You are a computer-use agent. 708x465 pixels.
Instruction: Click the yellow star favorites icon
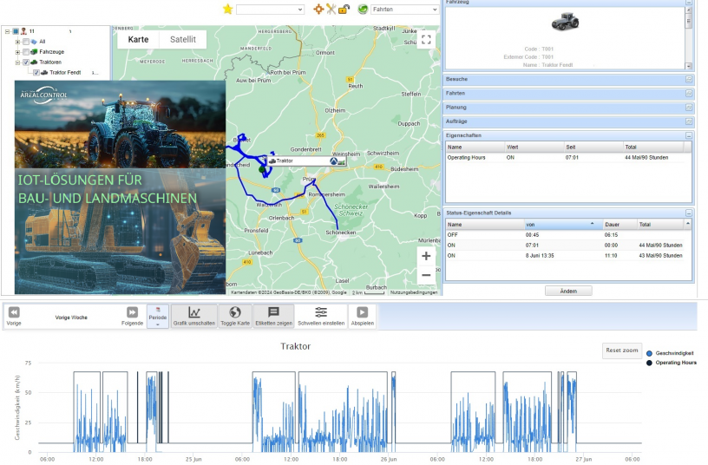227,9
